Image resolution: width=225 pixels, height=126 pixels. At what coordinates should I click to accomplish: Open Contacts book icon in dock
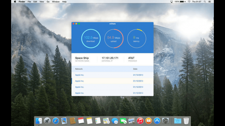point(72,121)
